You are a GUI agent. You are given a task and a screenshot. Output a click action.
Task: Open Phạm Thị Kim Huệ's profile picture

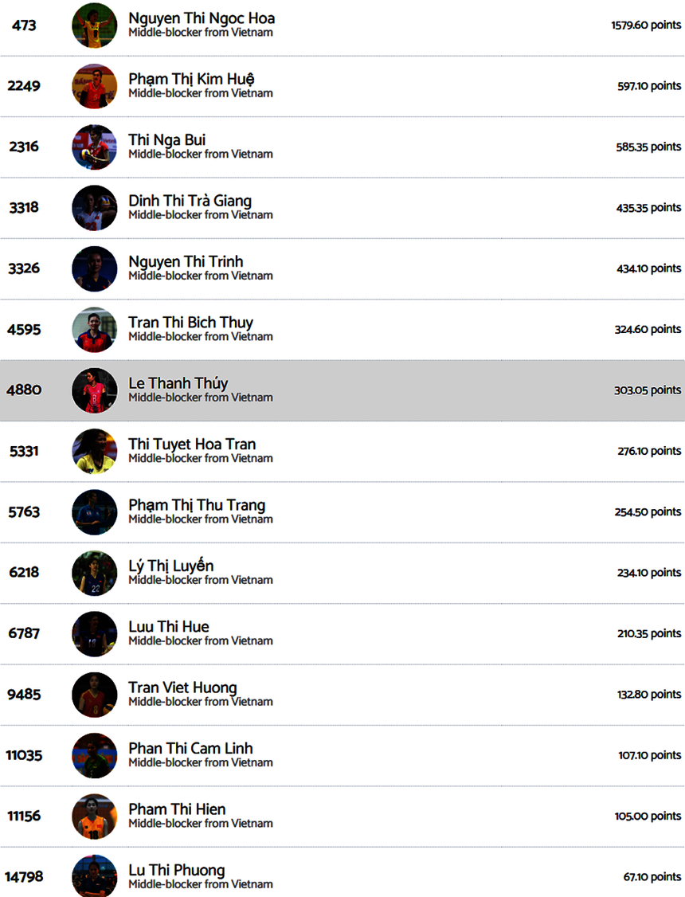(94, 86)
